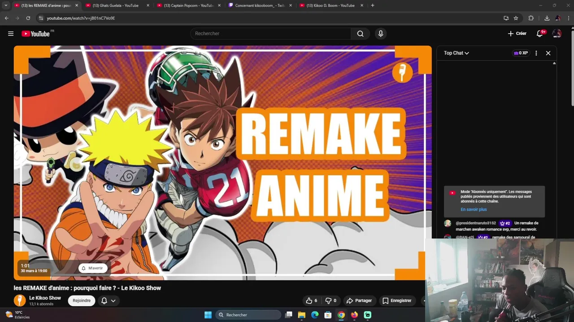Close the live chat panel

[548, 53]
